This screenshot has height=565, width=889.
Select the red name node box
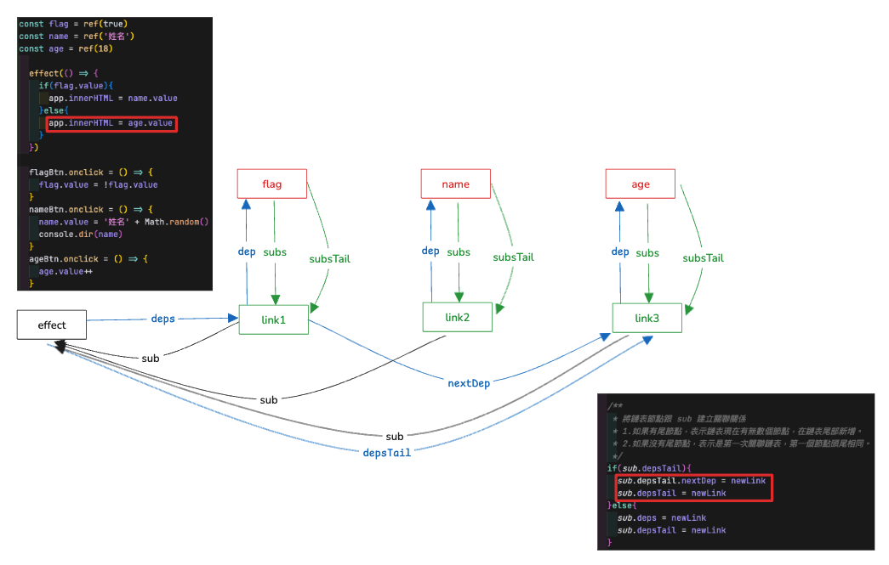[x=455, y=184]
